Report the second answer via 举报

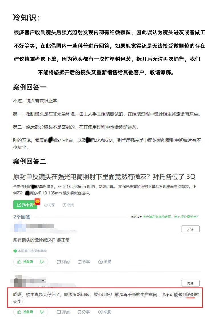click(x=105, y=312)
